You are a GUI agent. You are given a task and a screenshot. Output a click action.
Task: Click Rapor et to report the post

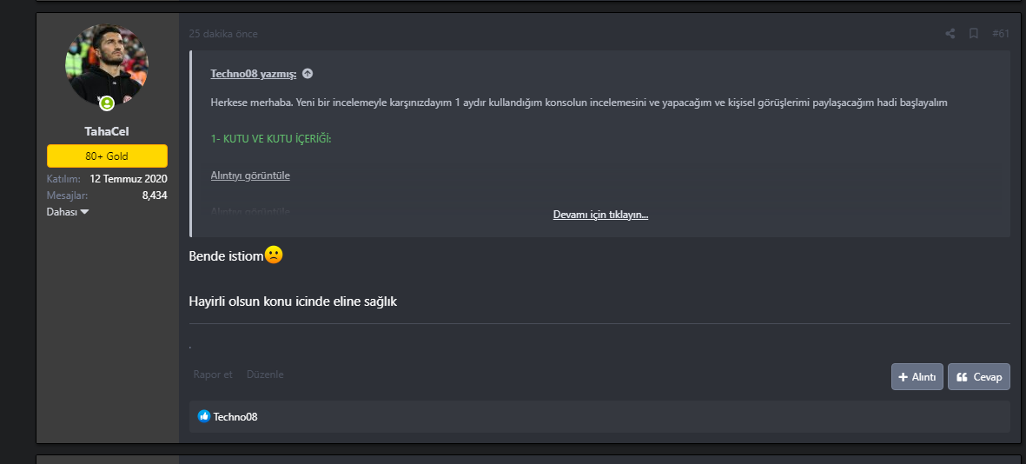213,375
